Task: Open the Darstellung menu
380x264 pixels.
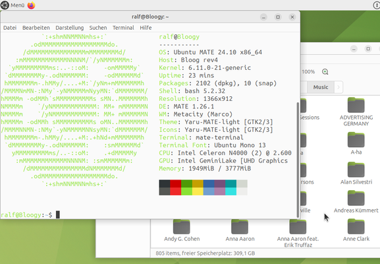Action: coord(70,28)
